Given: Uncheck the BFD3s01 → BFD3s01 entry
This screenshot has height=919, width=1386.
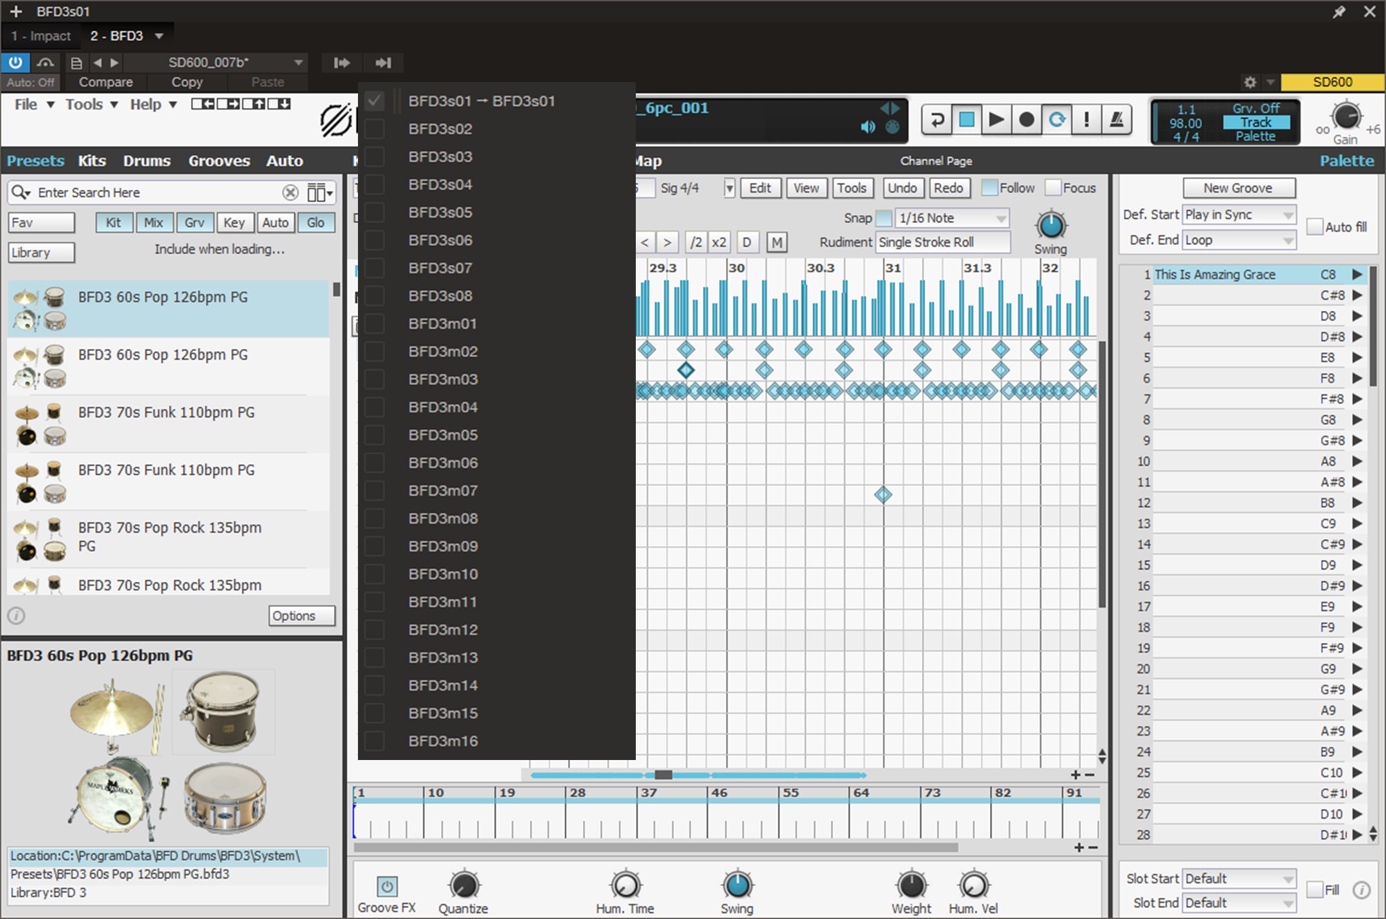Looking at the screenshot, I should (375, 101).
